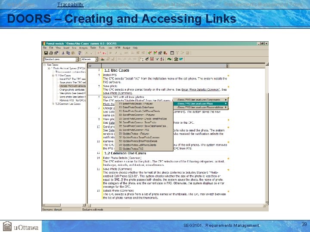Click the vertical scrollbar up arrow
The height and width of the screenshot is (232, 310).
(x=267, y=64)
